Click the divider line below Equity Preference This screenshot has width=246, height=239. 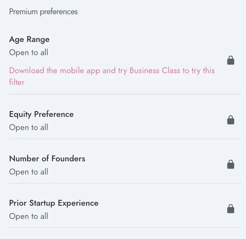coord(125,139)
